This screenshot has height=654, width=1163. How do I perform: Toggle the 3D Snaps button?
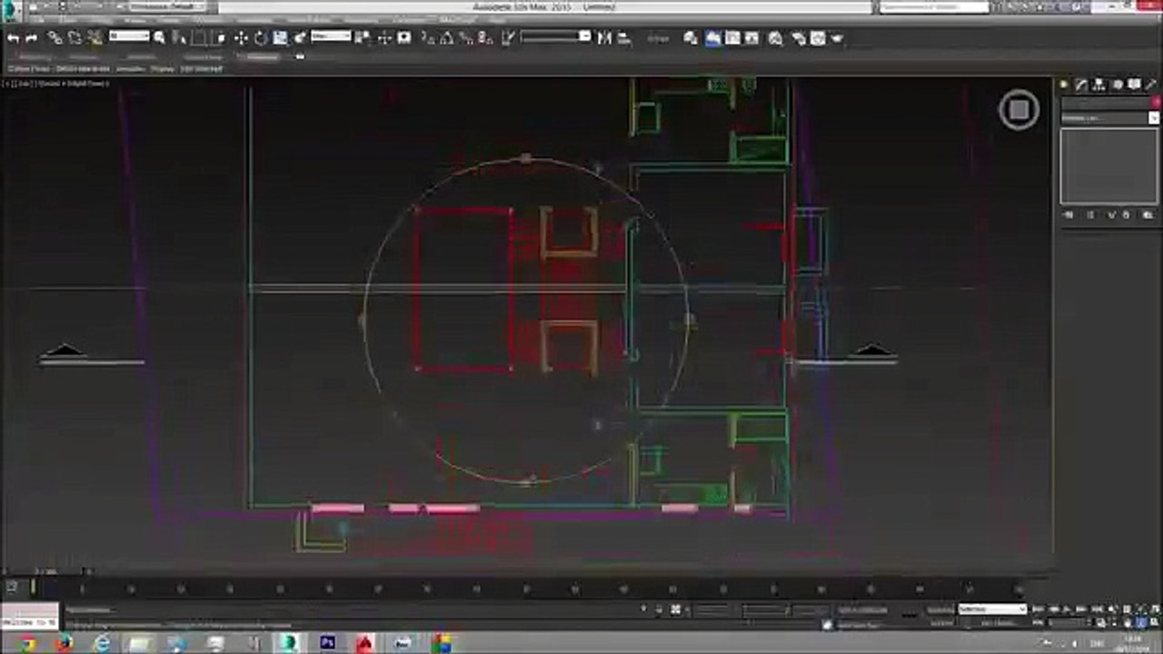tap(428, 38)
